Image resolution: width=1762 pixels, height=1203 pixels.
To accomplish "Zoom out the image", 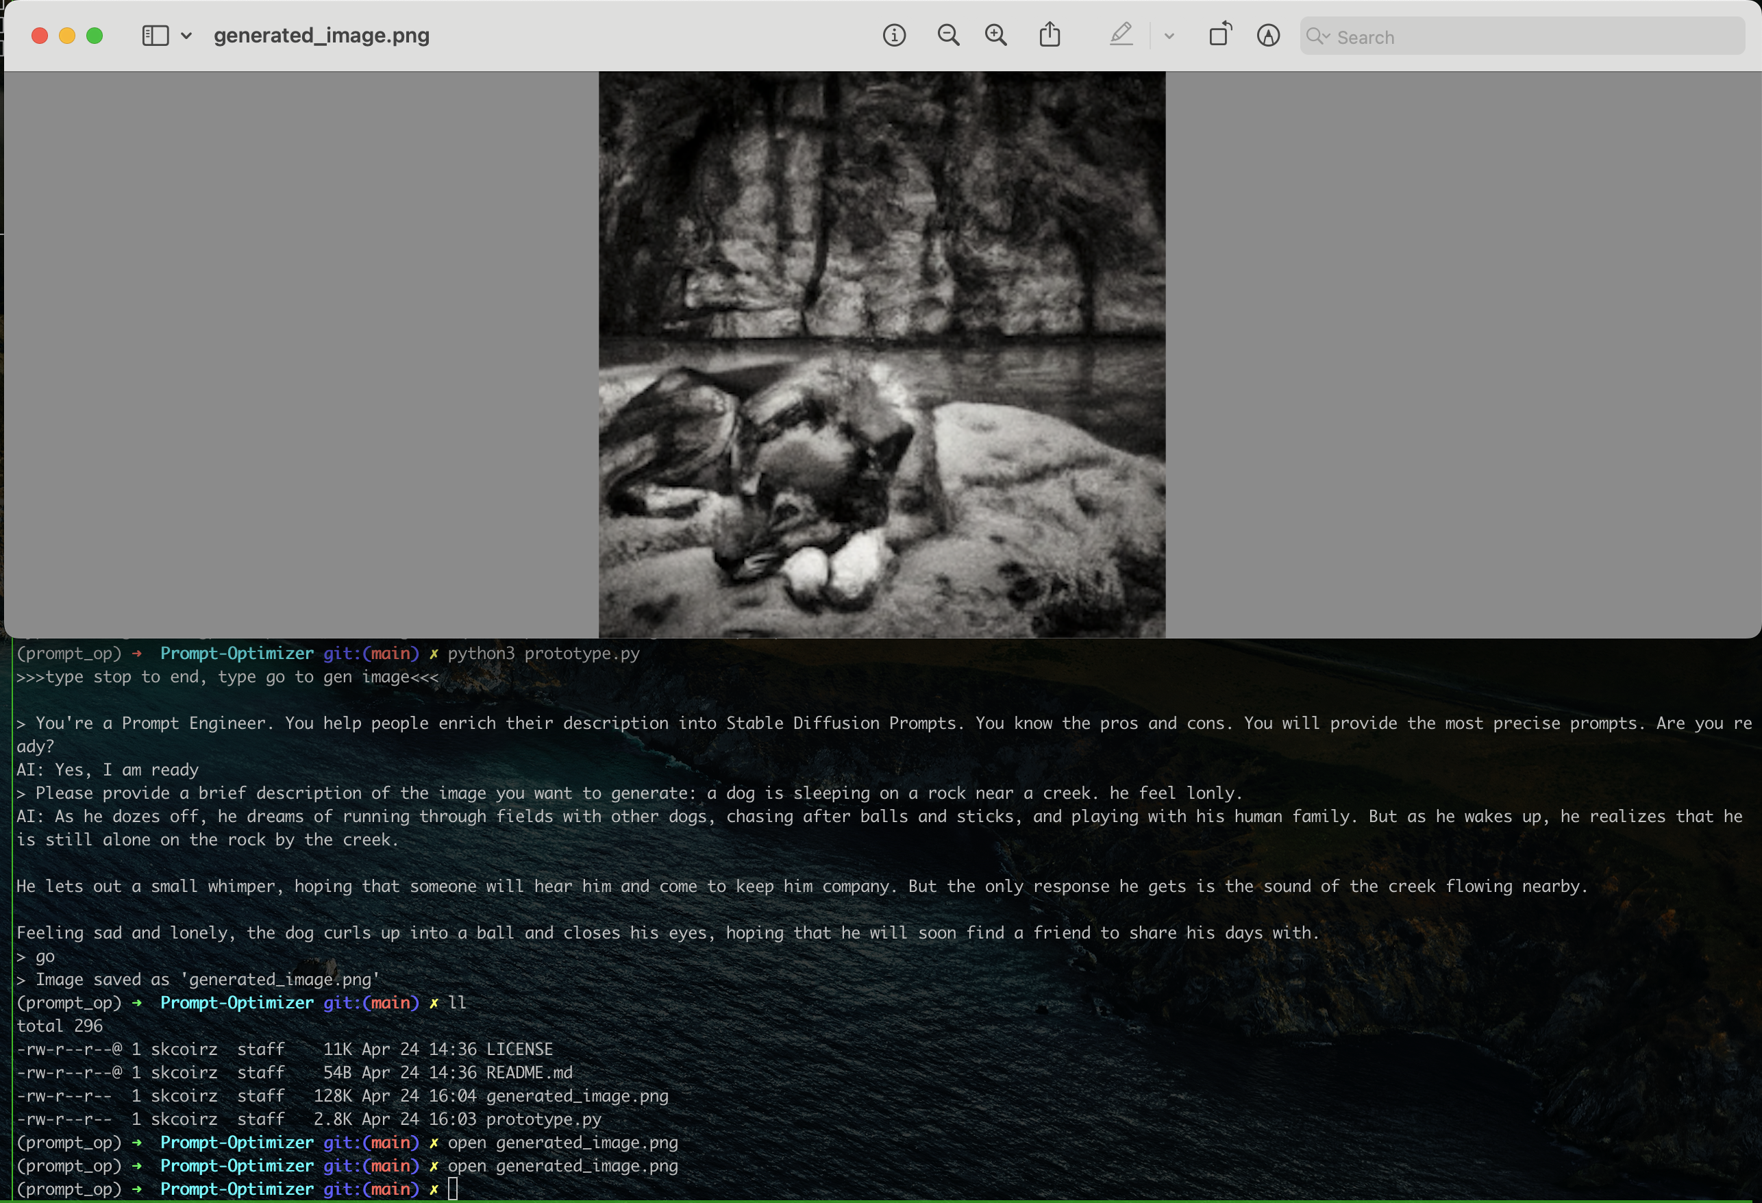I will pos(947,36).
